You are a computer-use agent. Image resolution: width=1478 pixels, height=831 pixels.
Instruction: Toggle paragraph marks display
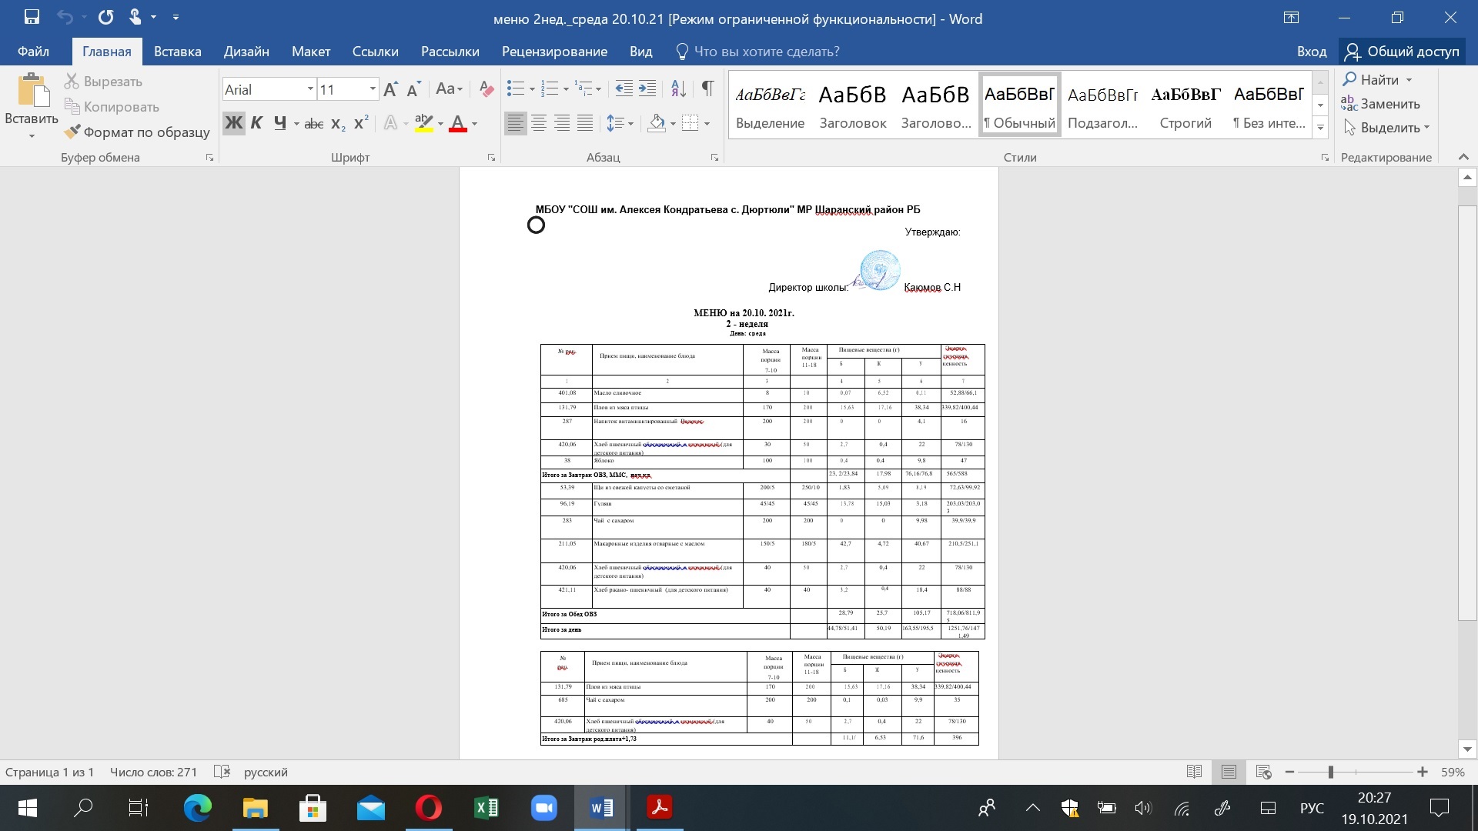click(x=707, y=89)
